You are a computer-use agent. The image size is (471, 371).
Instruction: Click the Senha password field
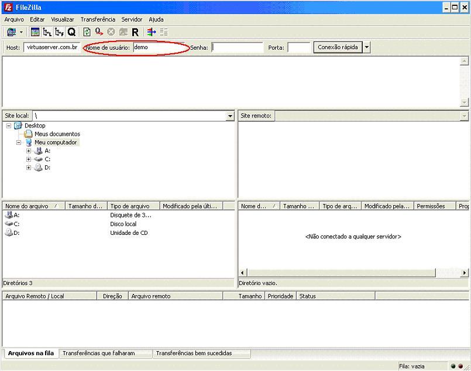click(238, 47)
